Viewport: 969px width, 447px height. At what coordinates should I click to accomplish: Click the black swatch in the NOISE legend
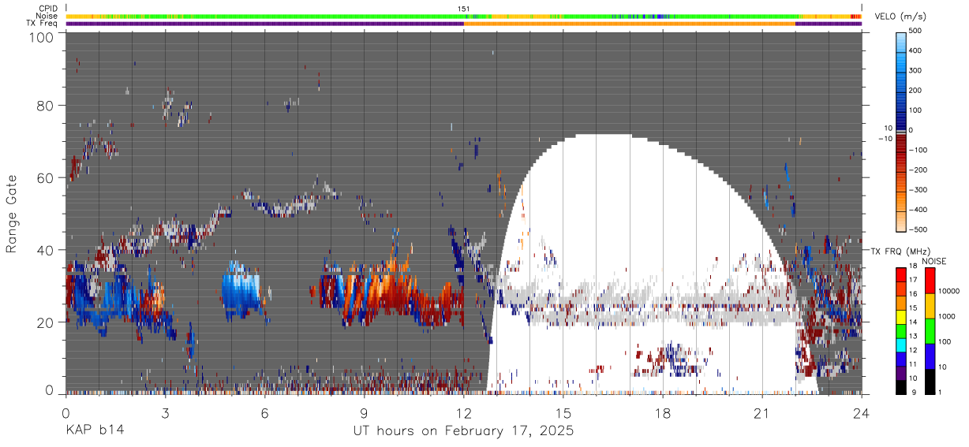[x=930, y=382]
